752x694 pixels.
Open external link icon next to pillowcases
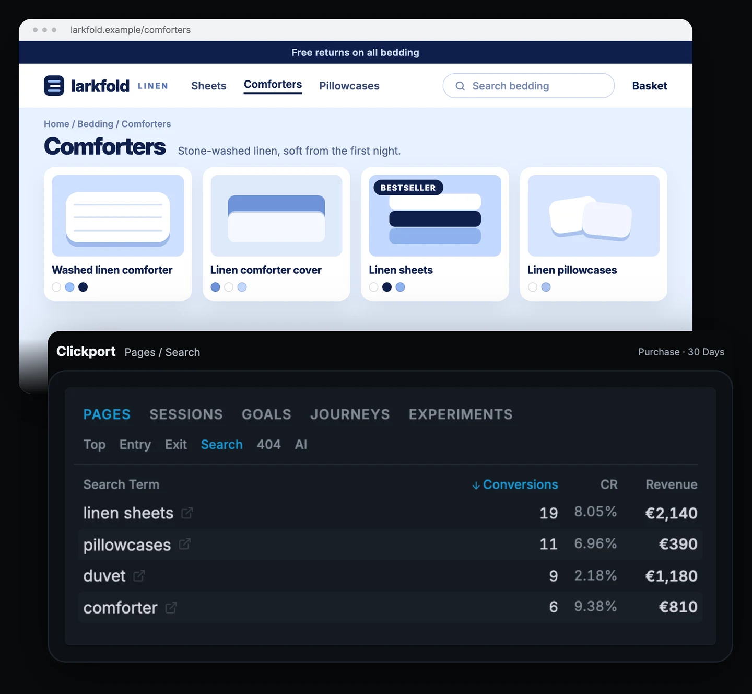point(184,544)
